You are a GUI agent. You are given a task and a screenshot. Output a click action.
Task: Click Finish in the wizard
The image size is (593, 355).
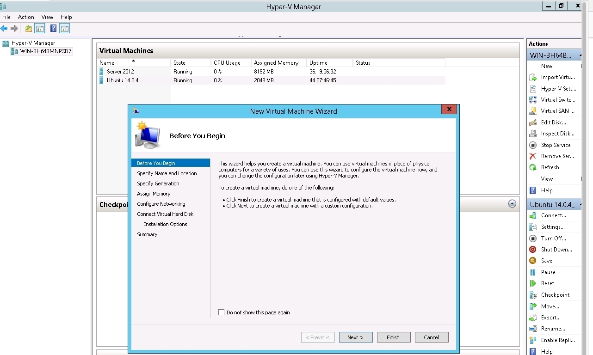[393, 337]
